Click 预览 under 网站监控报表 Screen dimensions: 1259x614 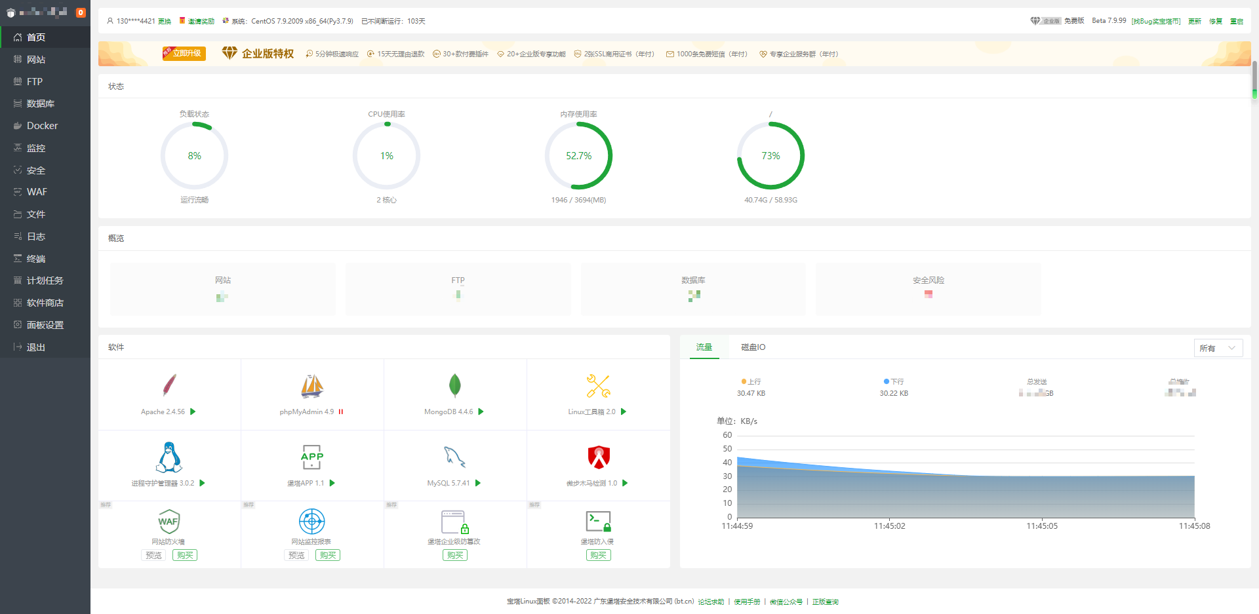tap(296, 555)
